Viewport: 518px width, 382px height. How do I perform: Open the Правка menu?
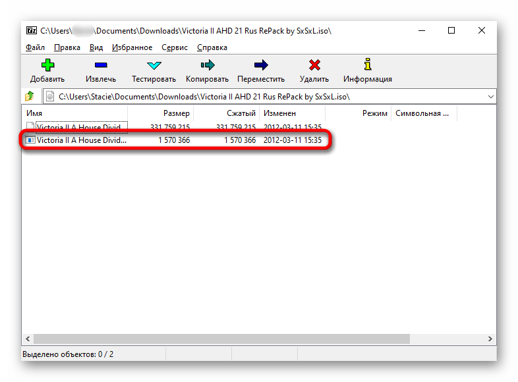(x=67, y=47)
